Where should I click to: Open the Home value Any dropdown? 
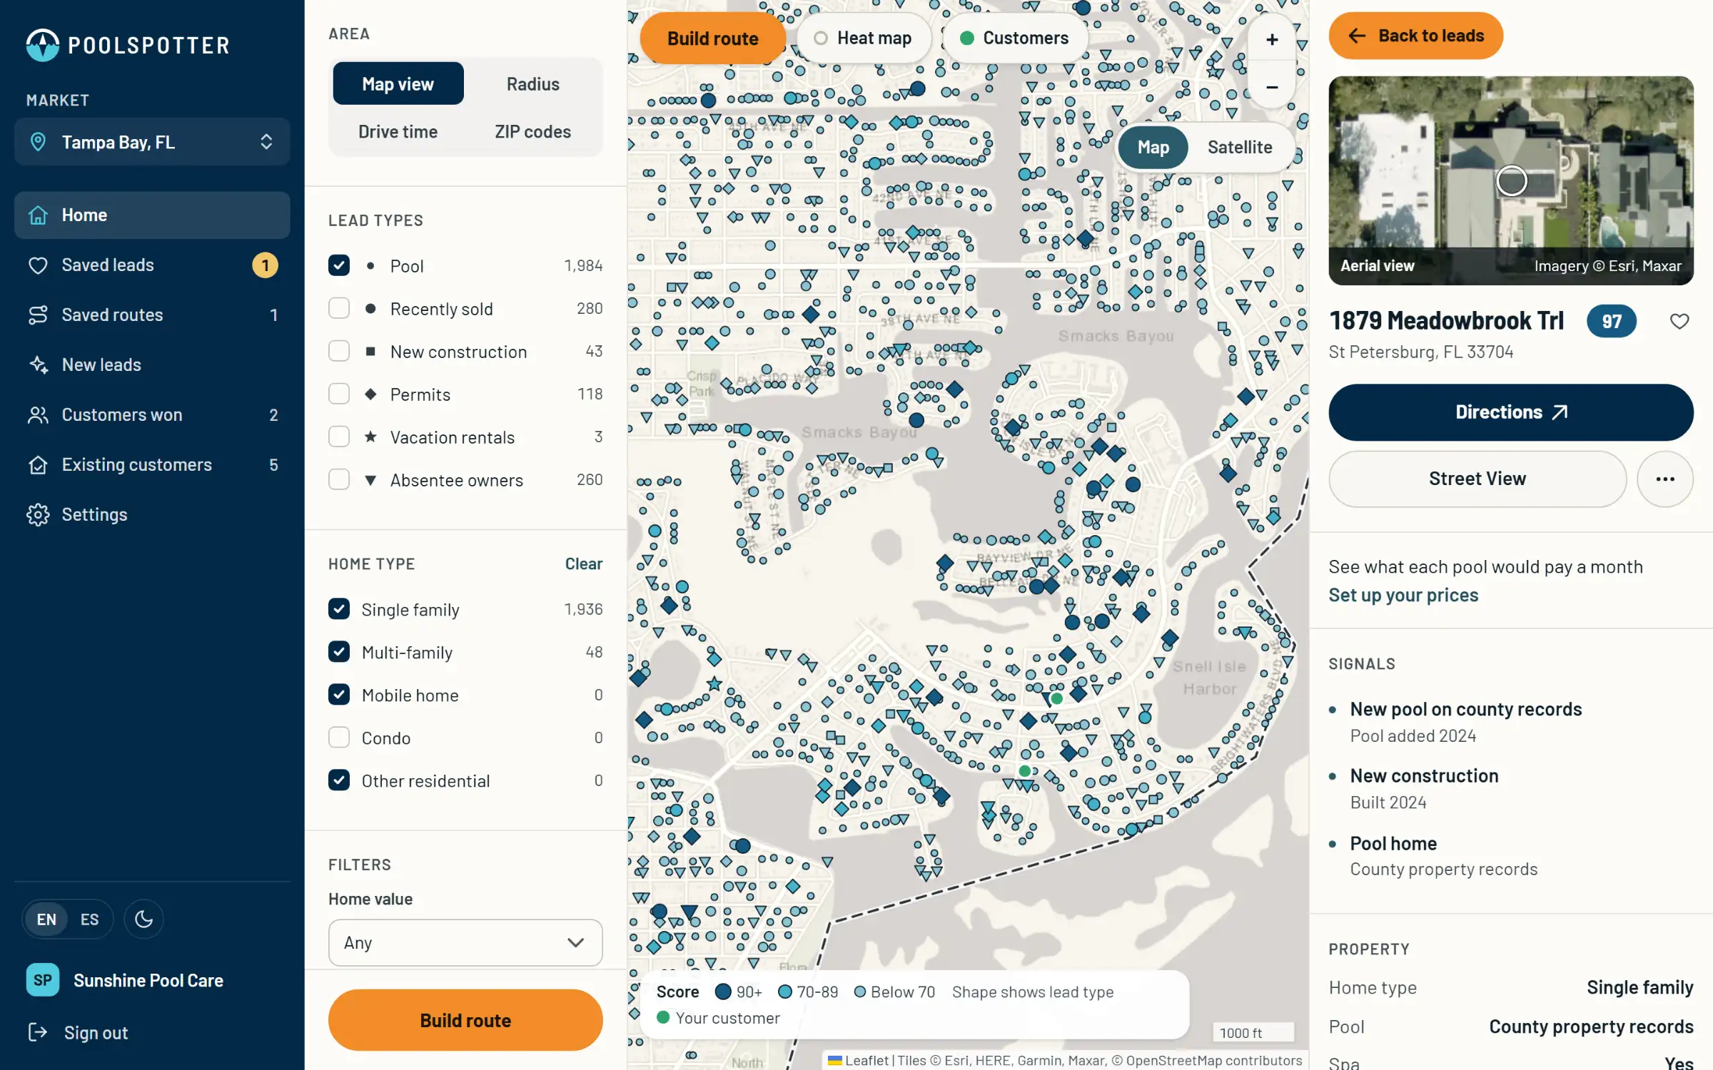pos(465,942)
